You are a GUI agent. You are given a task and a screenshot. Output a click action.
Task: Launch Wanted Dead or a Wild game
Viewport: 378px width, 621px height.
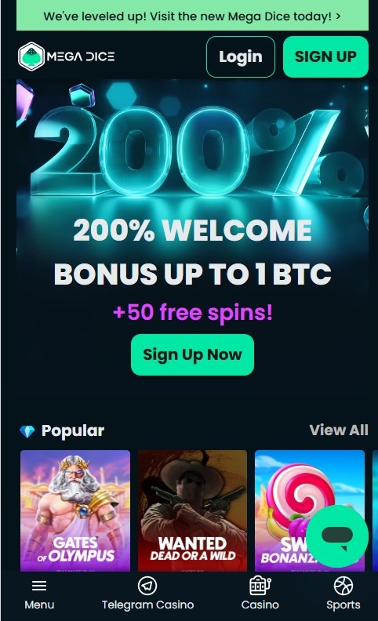193,511
